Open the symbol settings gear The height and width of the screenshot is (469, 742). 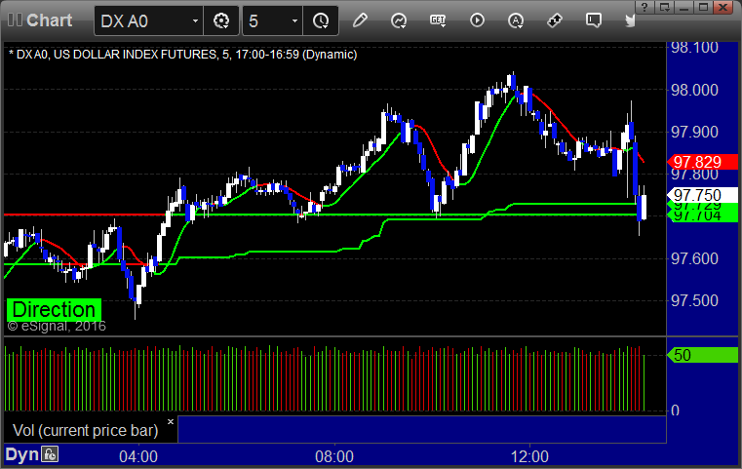coord(221,20)
